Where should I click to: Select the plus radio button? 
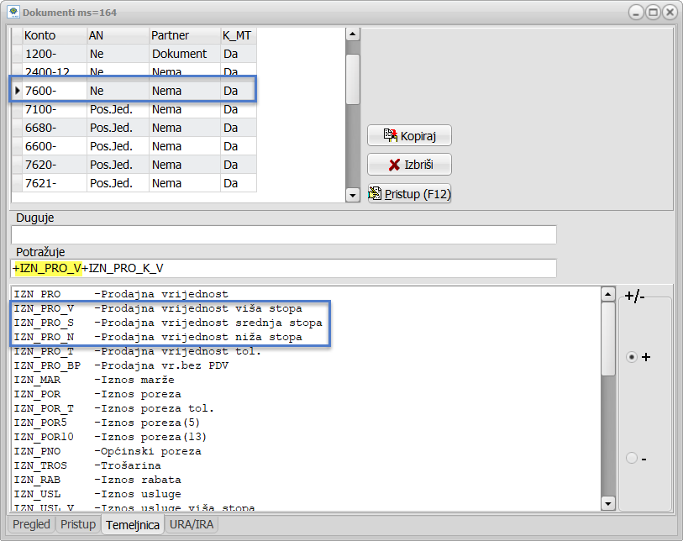[632, 357]
